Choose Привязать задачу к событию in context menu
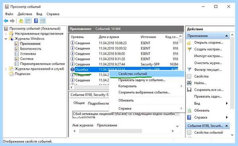 coord(147,80)
